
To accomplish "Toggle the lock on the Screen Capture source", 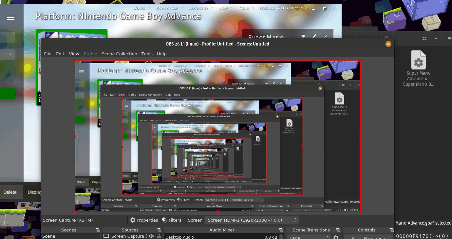I will pyautogui.click(x=159, y=236).
